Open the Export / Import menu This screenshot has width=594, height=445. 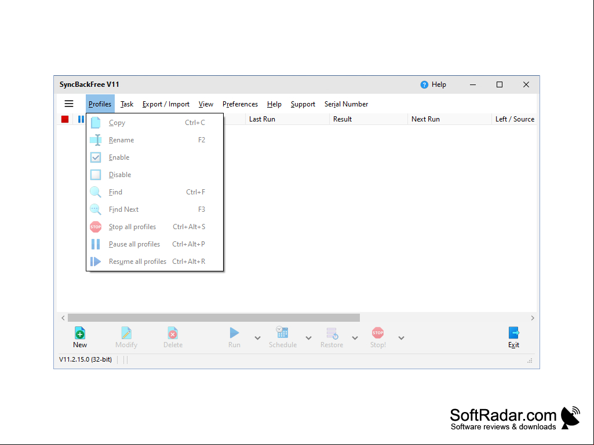pyautogui.click(x=166, y=104)
